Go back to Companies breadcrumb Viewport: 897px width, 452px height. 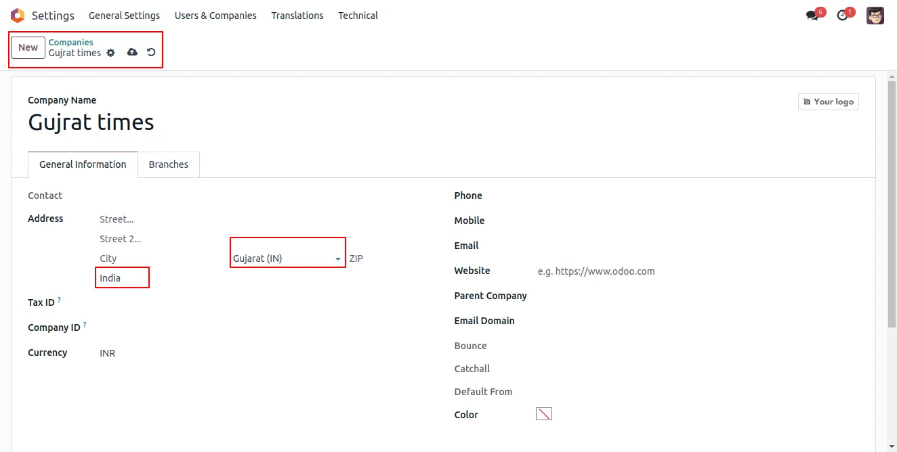tap(70, 42)
